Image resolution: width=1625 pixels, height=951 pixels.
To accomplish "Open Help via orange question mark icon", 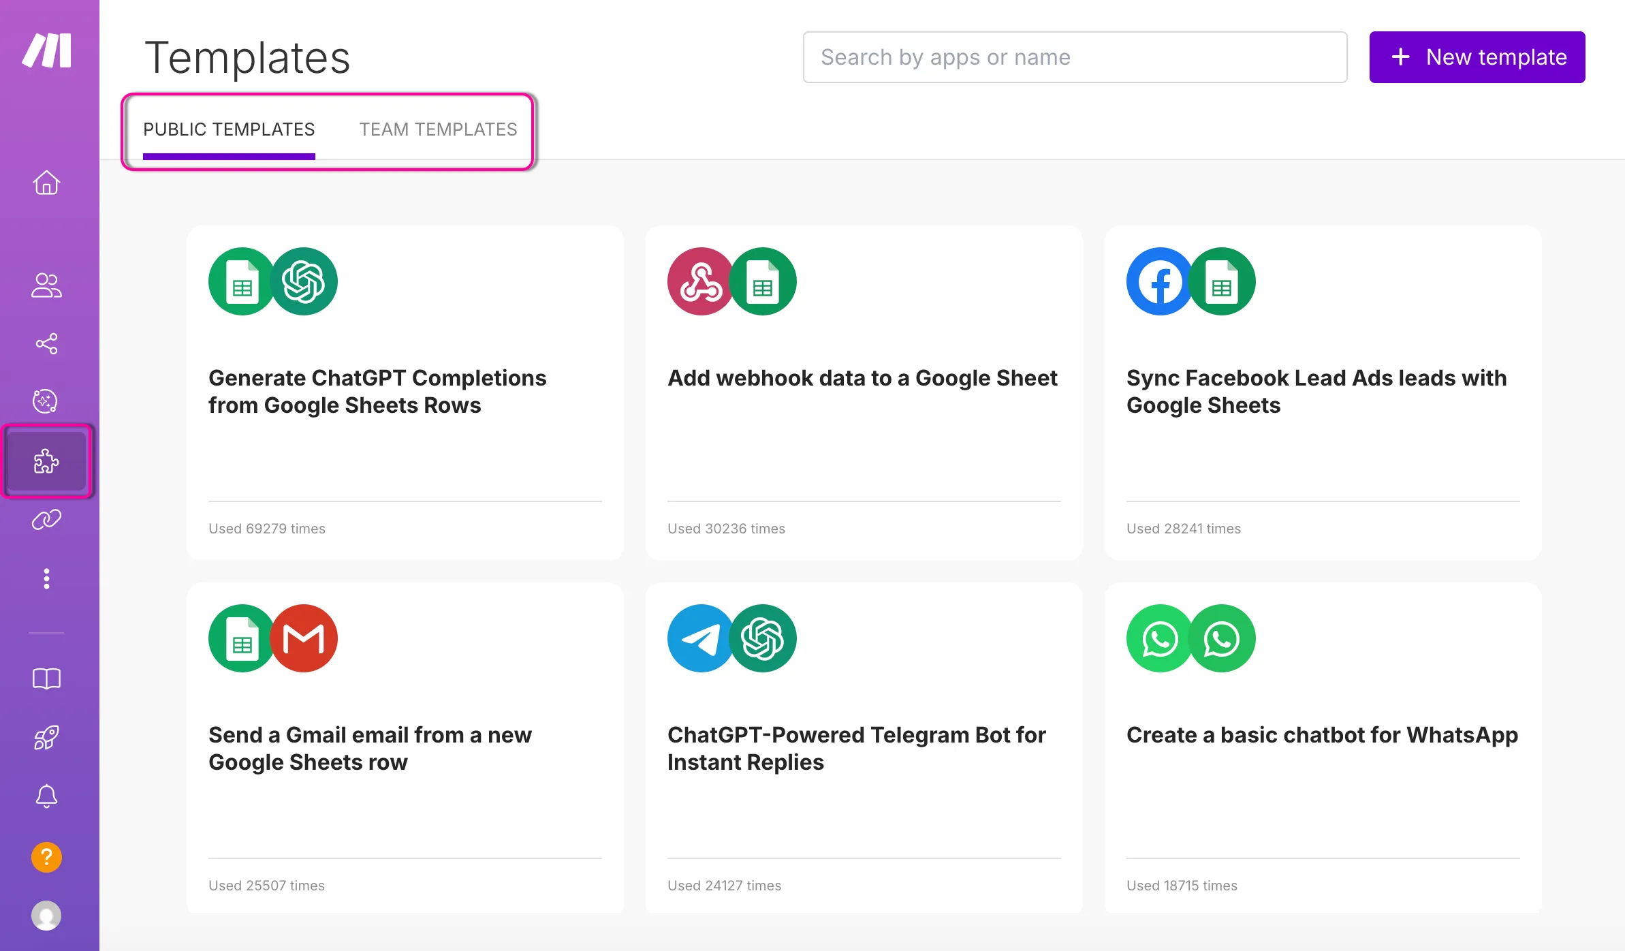I will [x=46, y=857].
